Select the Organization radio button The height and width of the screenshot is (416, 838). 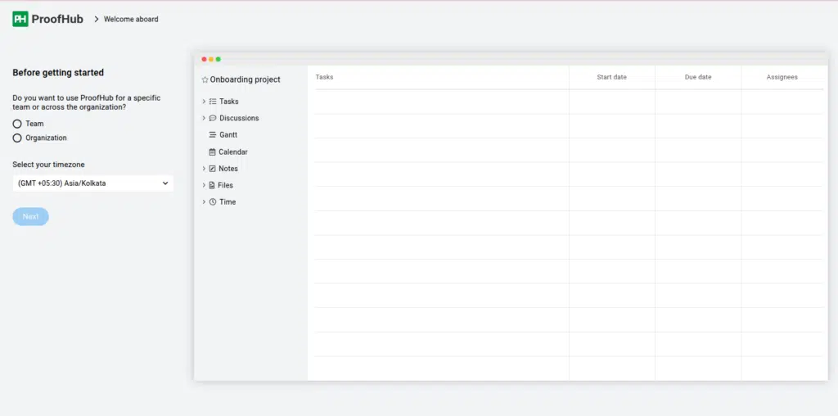coord(17,138)
